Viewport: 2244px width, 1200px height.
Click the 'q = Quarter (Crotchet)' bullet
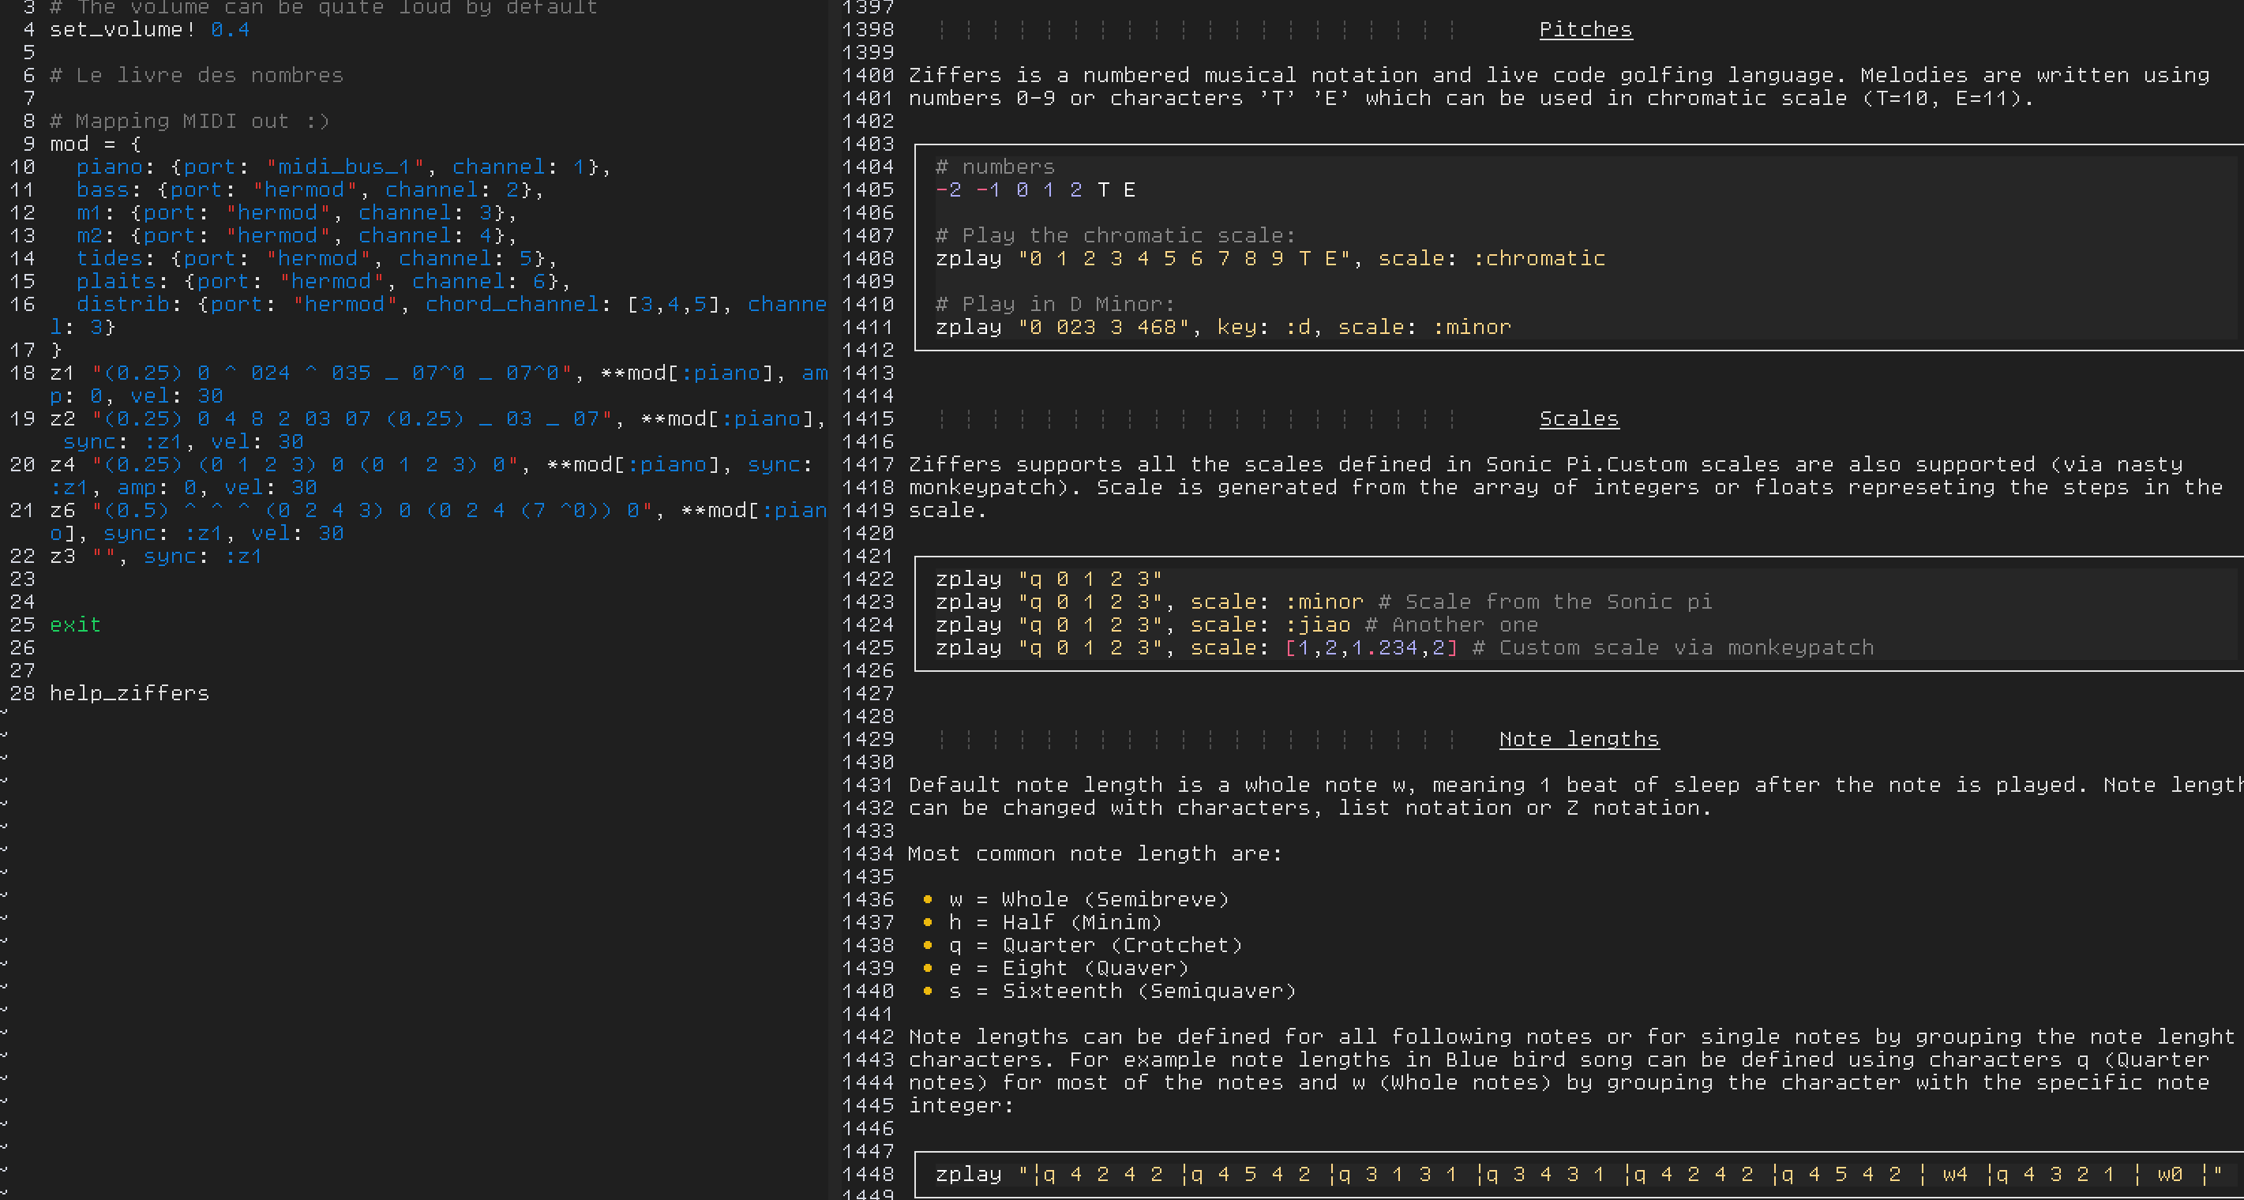coord(1096,946)
